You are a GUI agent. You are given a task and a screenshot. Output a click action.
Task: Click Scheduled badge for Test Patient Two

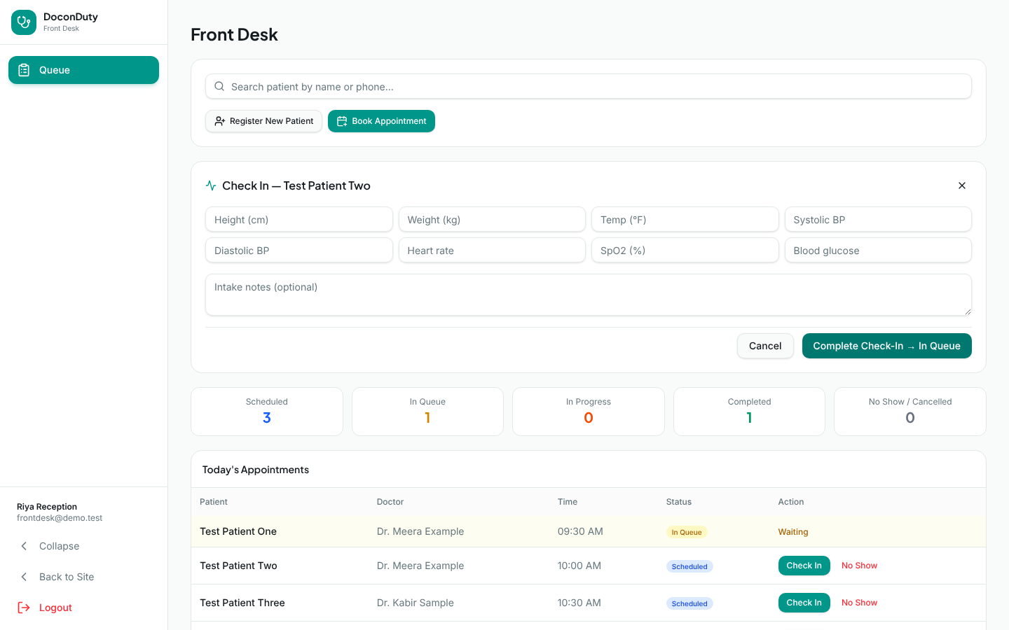[x=689, y=566]
